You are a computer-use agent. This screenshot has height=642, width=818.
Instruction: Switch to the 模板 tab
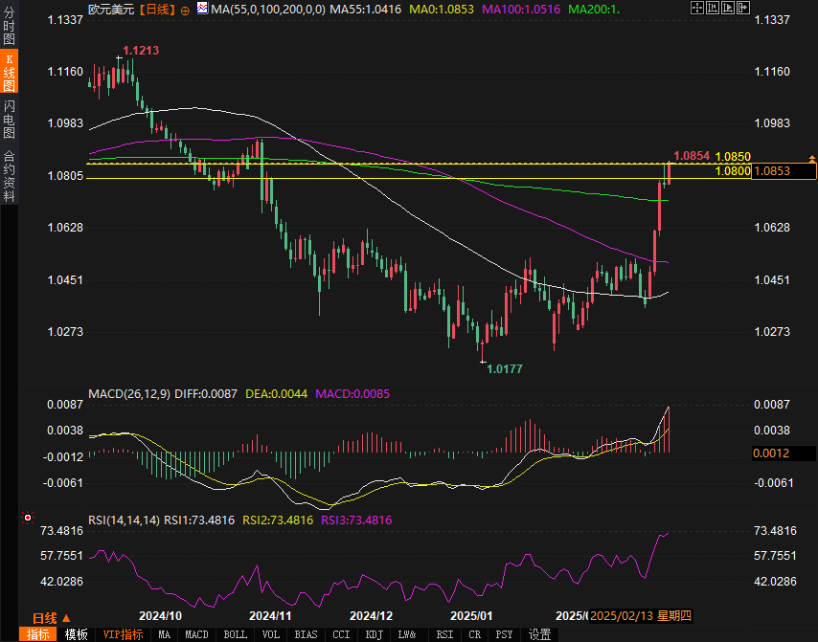coord(76,634)
